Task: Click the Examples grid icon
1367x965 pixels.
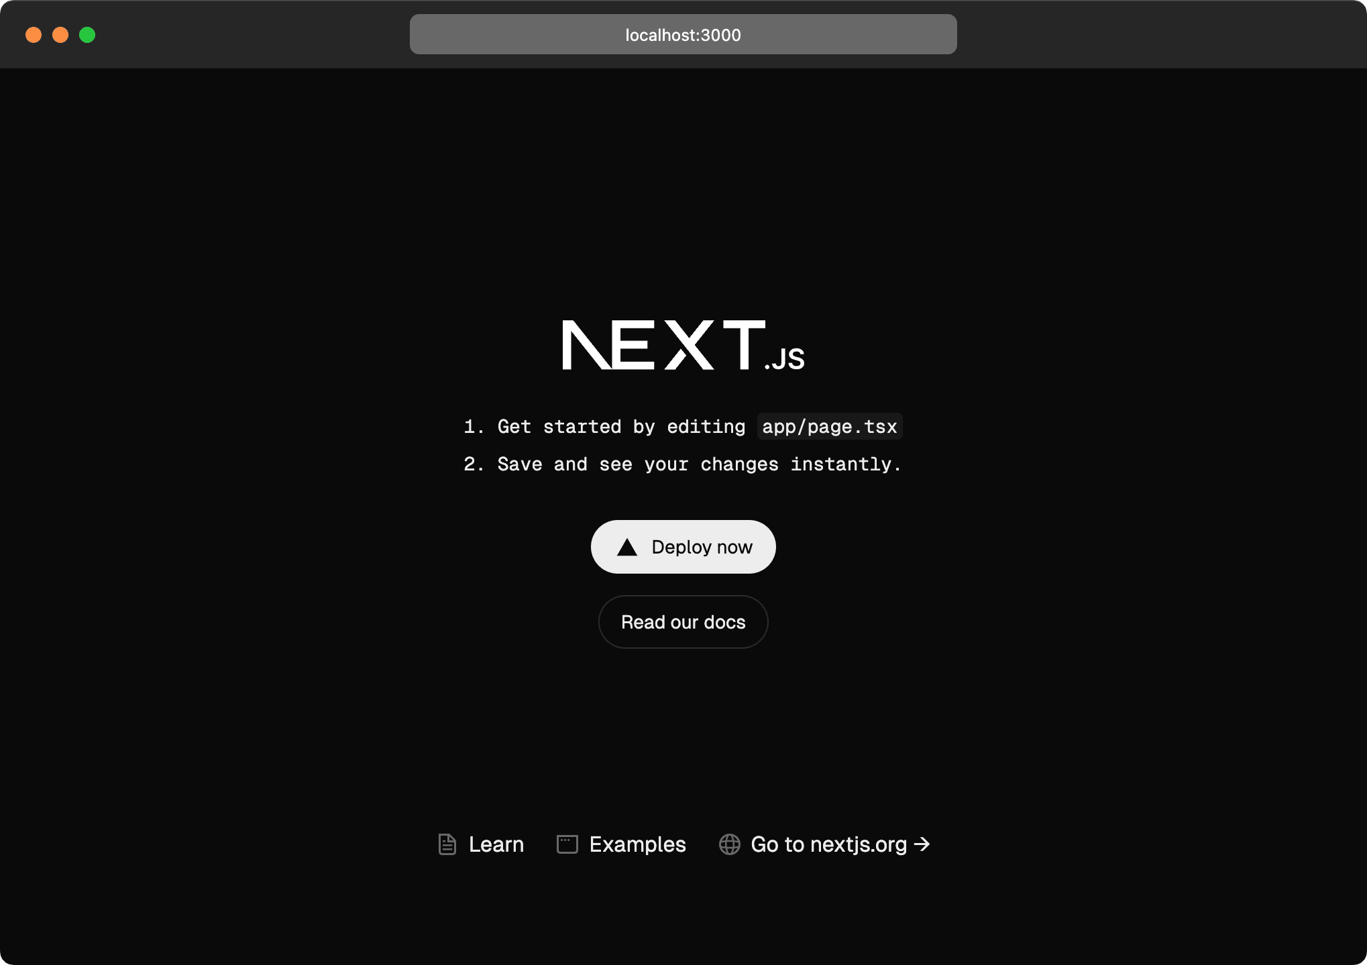Action: [x=567, y=844]
